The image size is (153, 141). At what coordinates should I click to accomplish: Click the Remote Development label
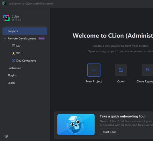pos(22,38)
